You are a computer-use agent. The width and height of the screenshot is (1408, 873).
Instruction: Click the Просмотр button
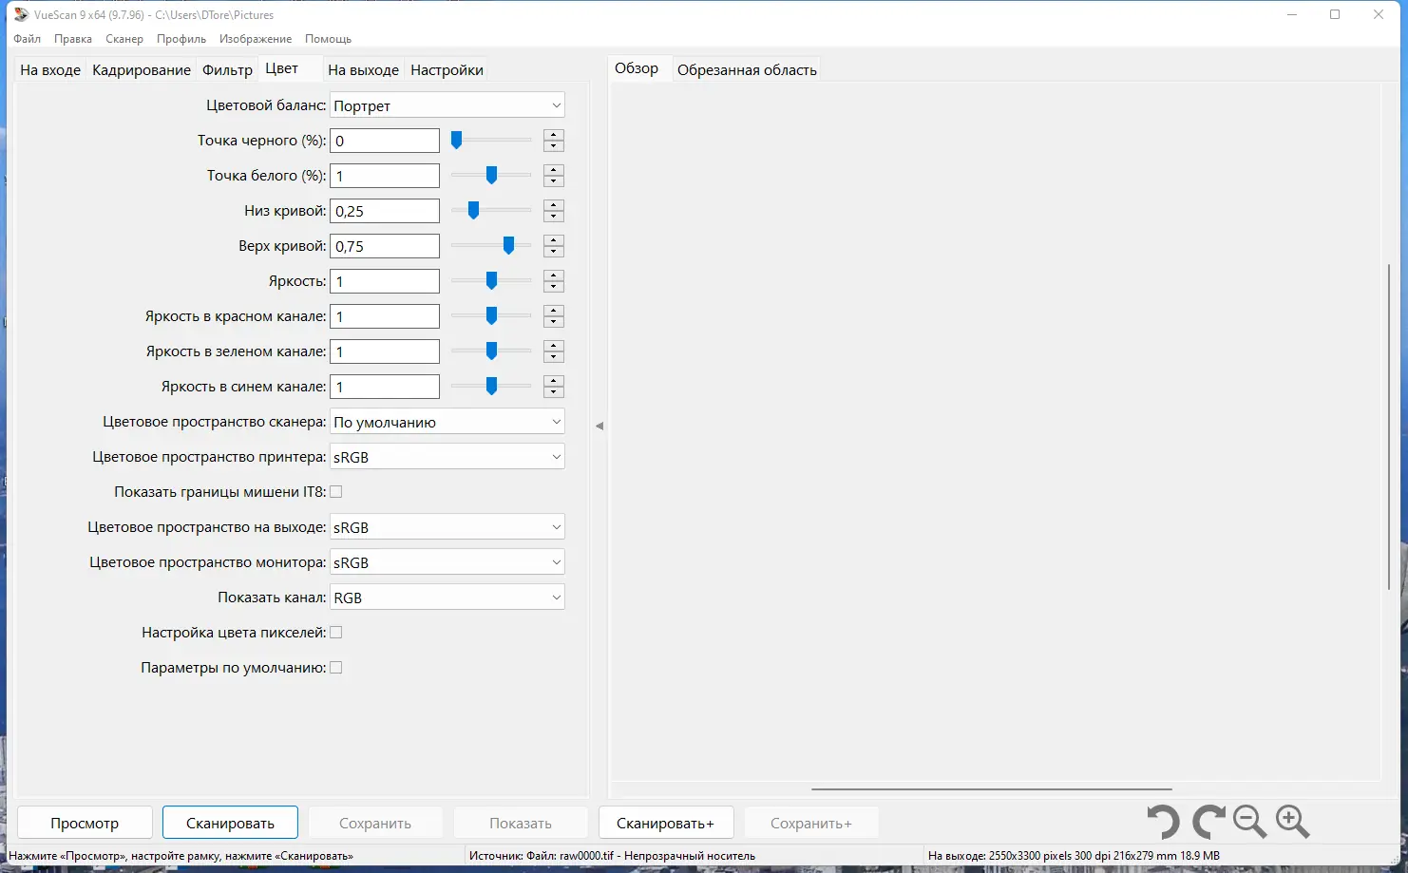coord(85,823)
